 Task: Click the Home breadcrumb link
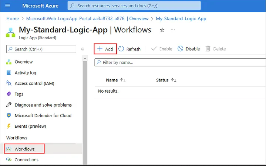pyautogui.click(x=13, y=18)
